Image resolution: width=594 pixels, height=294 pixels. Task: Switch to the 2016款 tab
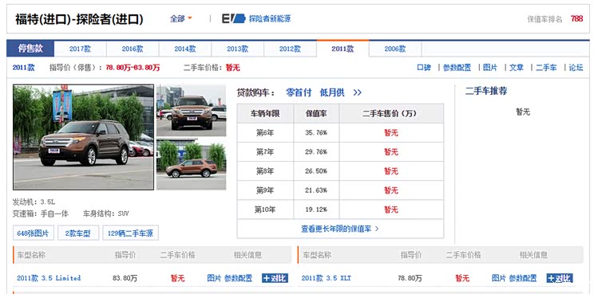click(x=133, y=49)
